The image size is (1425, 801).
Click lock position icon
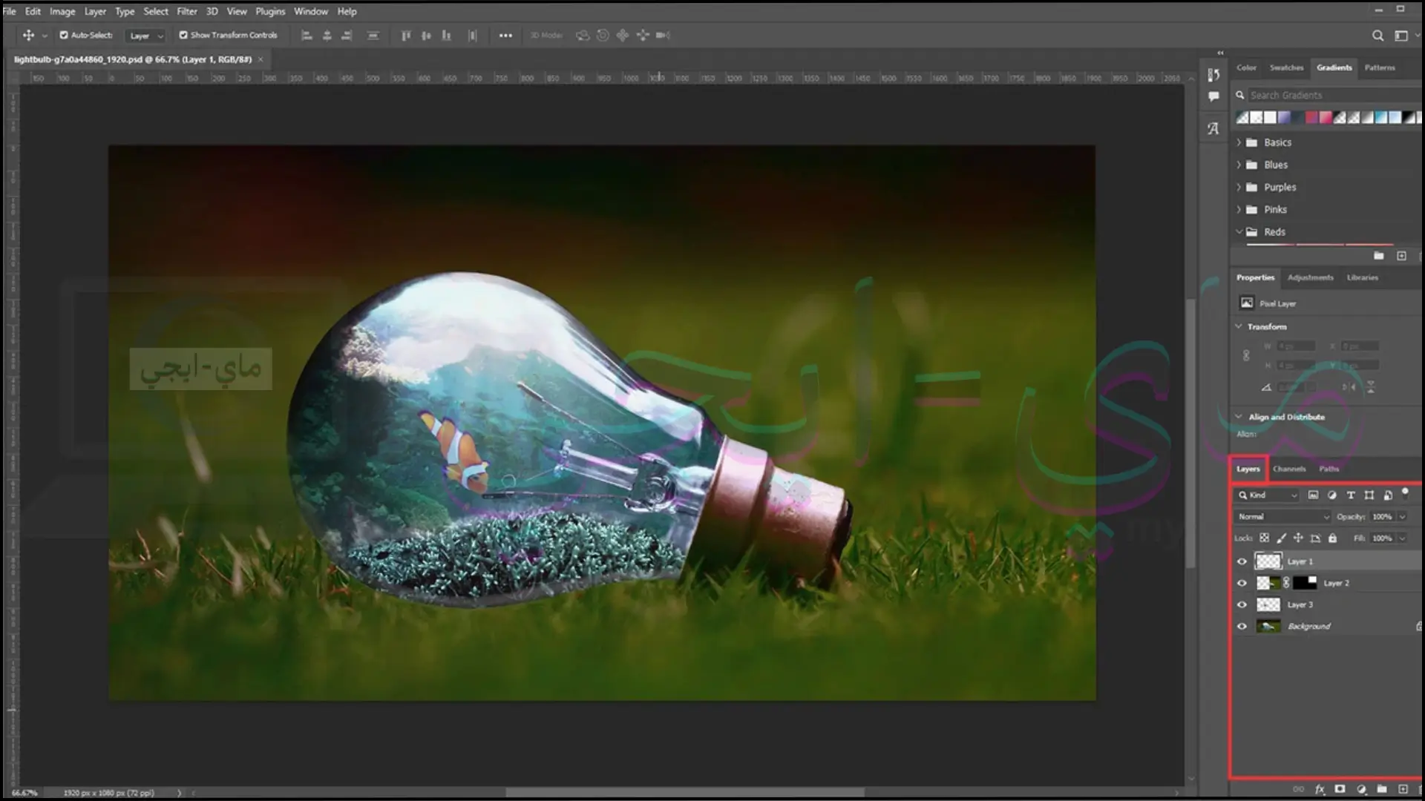(1298, 538)
